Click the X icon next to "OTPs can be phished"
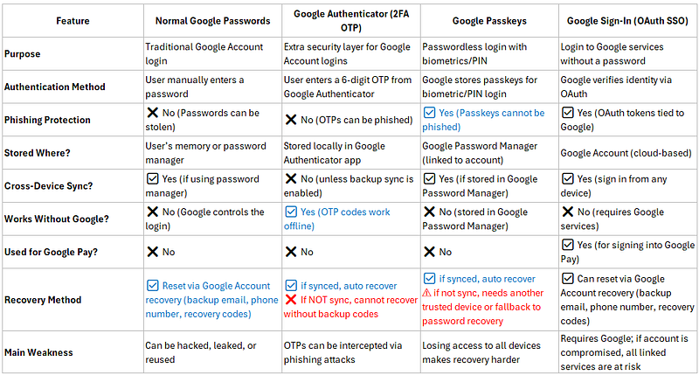Viewport: 699px width, 375px height. [291, 120]
